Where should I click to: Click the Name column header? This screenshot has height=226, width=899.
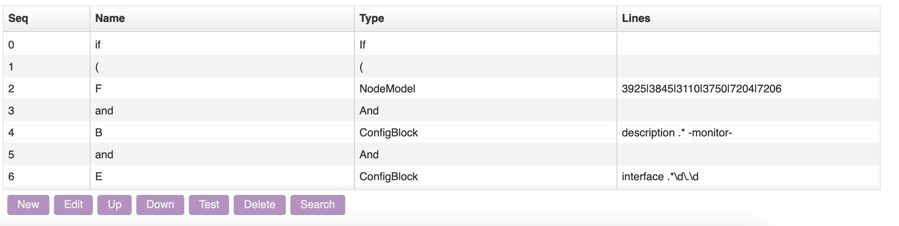110,18
